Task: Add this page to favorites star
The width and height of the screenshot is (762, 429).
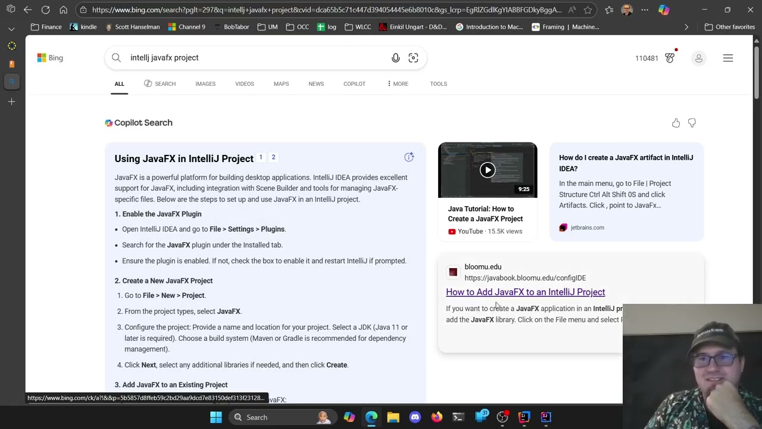Action: pos(588,10)
